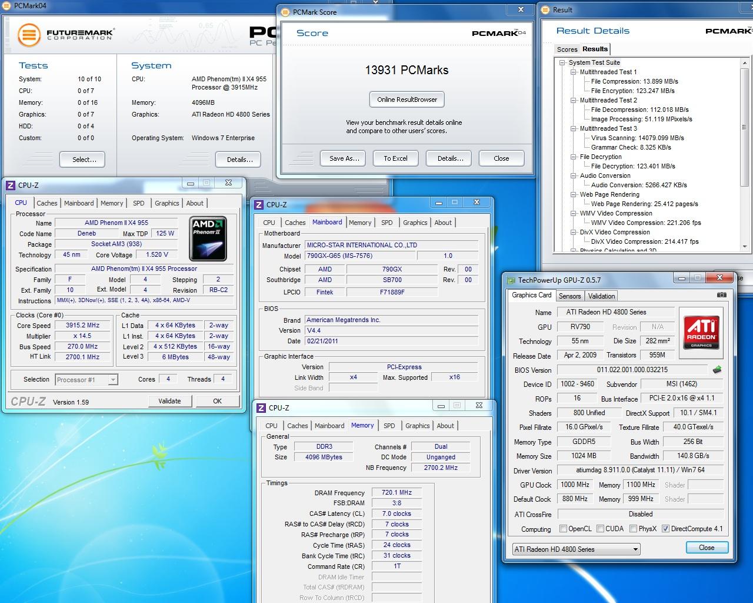Open Graphics tab in CPU-Z Memory window
Viewport: 753px width, 603px height.
418,426
